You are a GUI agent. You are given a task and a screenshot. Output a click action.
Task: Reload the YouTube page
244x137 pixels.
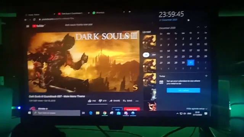click(x=34, y=19)
